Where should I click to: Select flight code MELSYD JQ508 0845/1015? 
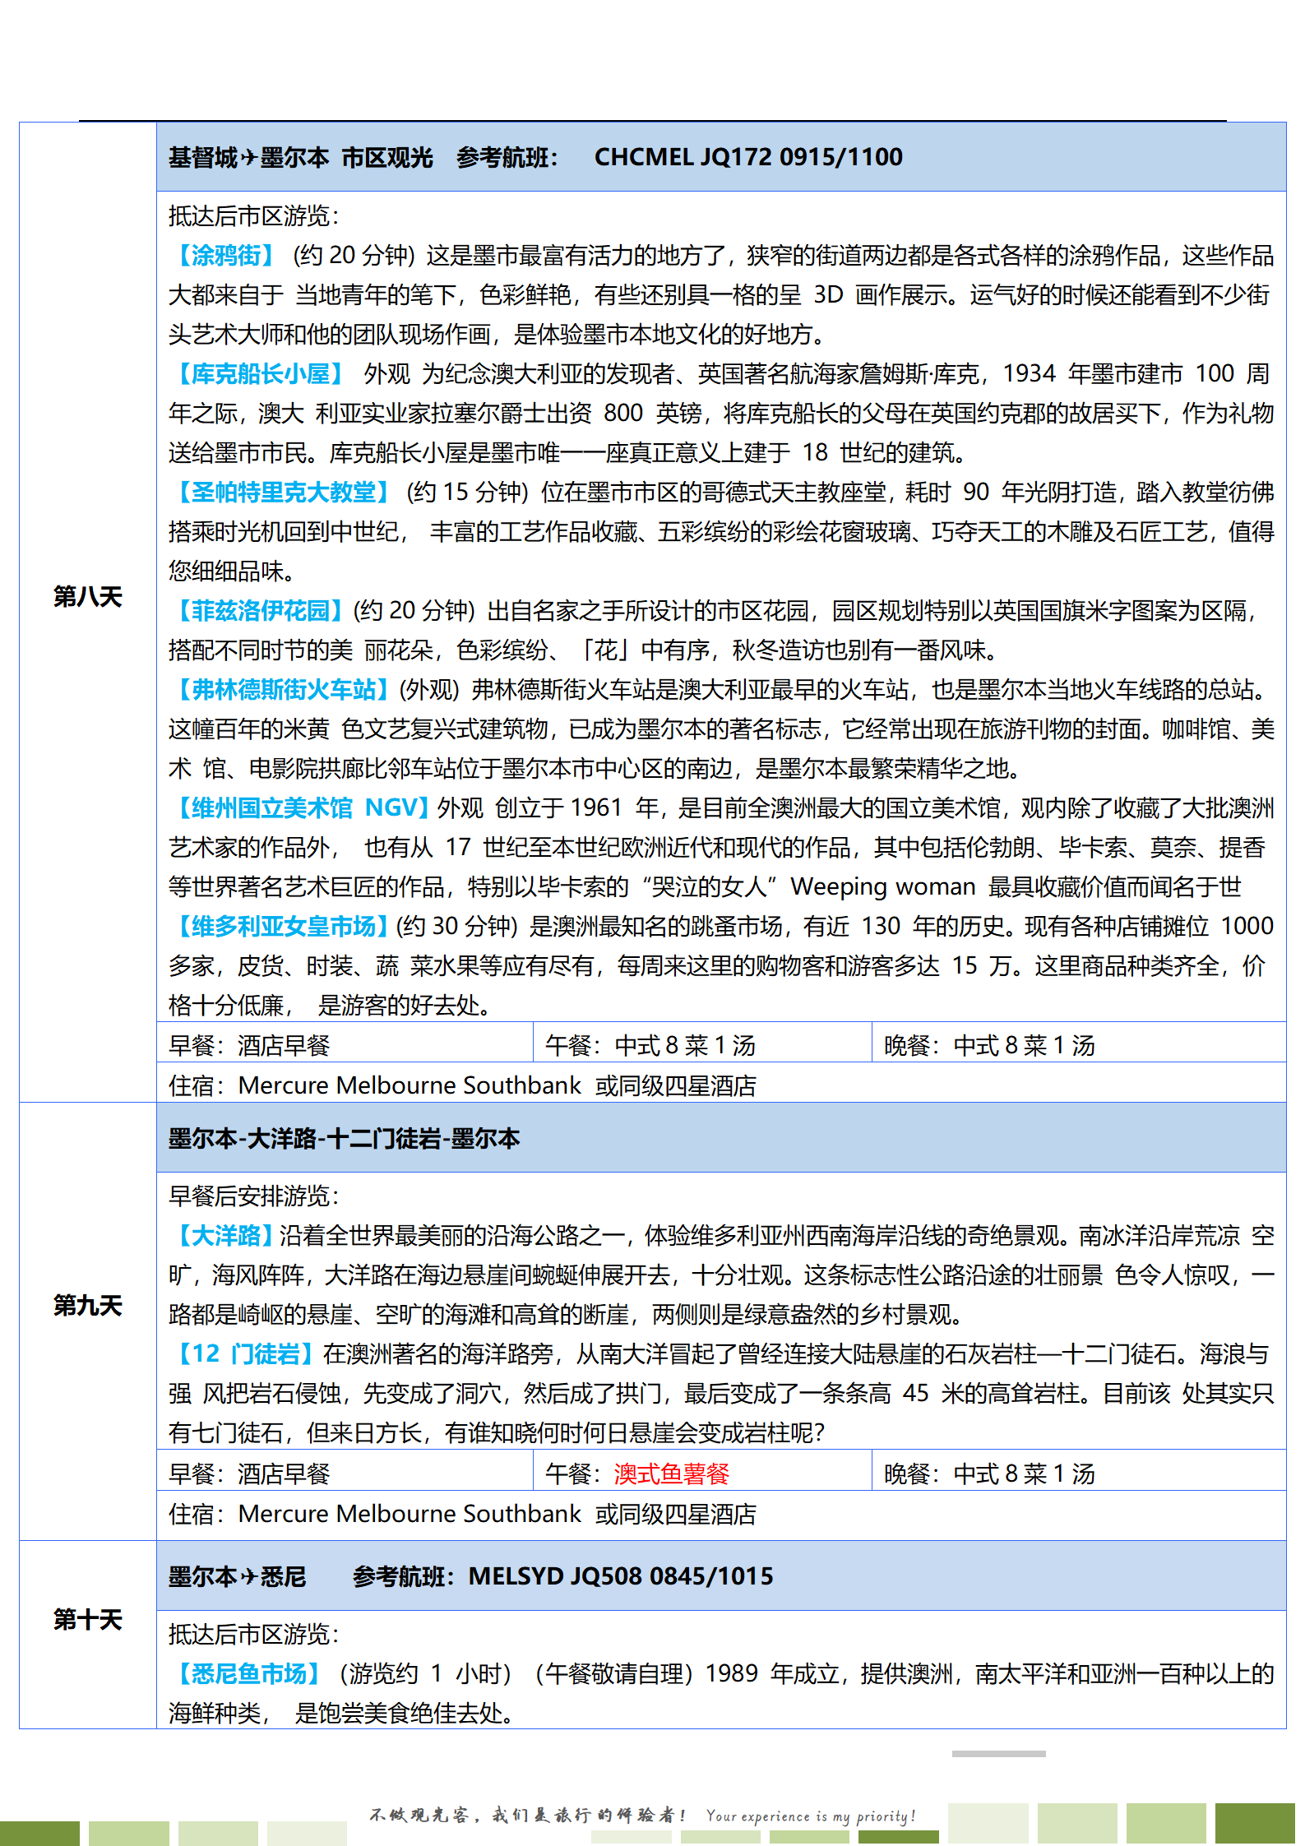(621, 1576)
